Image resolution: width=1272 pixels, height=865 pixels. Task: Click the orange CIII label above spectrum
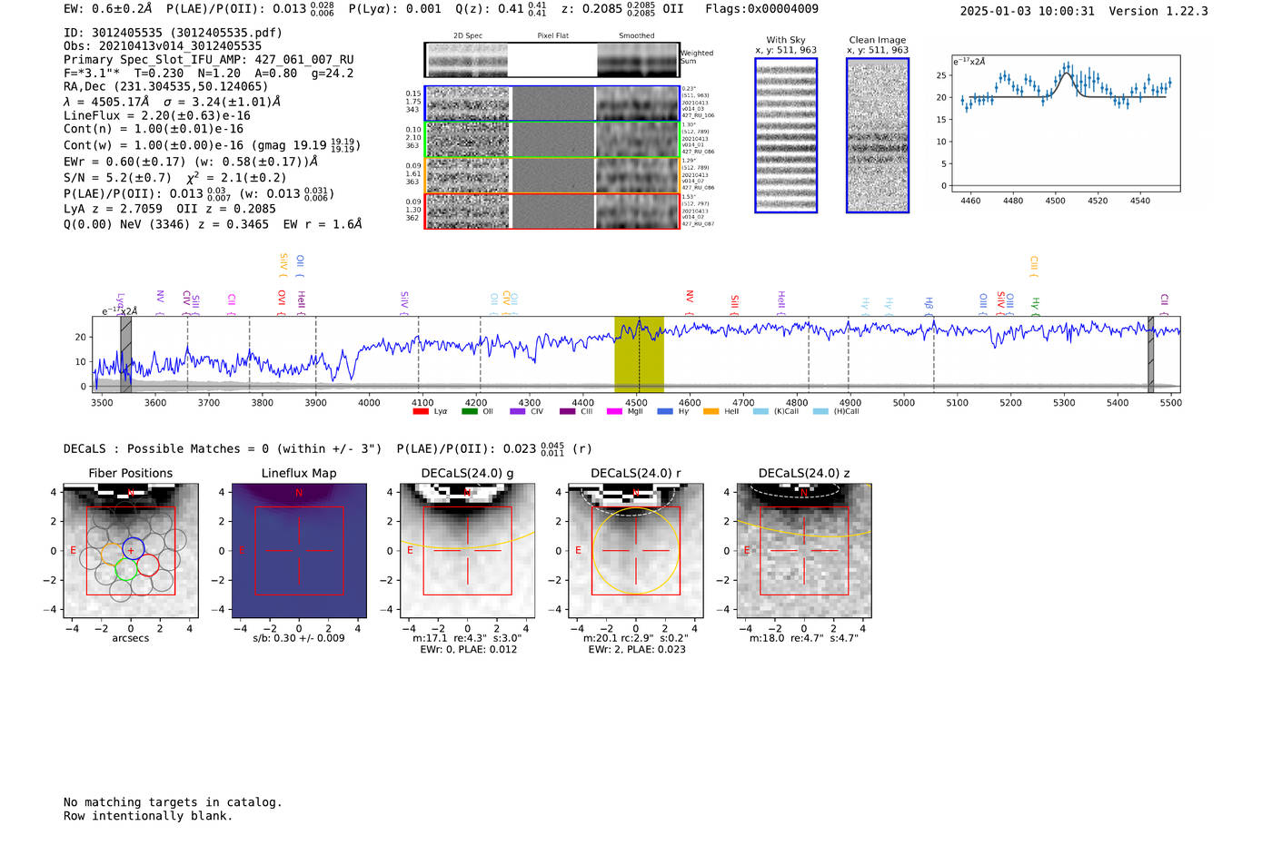(1034, 266)
